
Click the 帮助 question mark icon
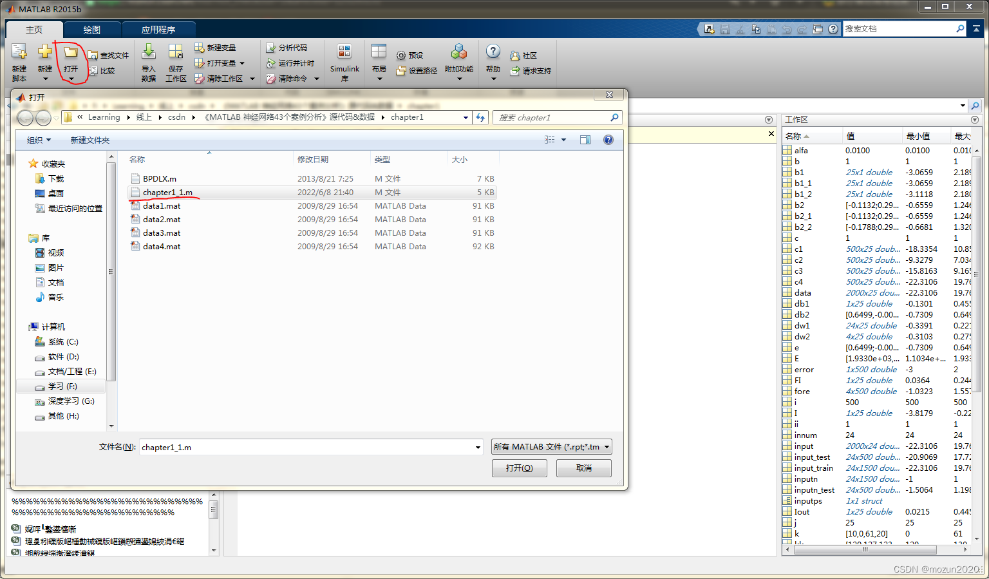coord(493,52)
